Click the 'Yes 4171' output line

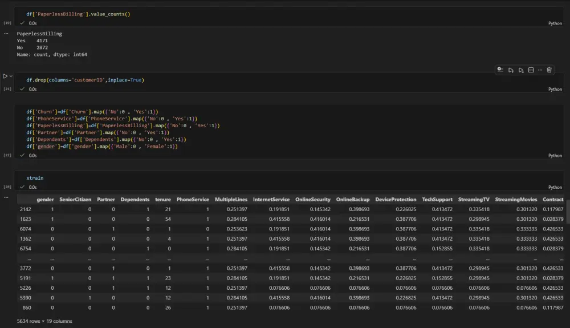[x=32, y=41]
